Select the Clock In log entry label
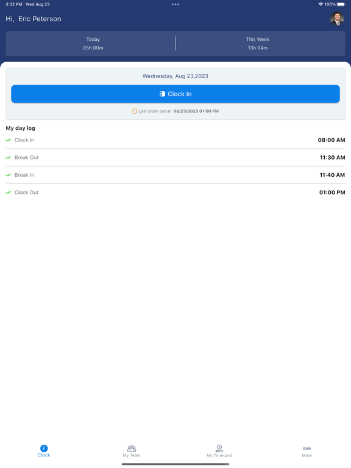351x468 pixels. tap(24, 140)
